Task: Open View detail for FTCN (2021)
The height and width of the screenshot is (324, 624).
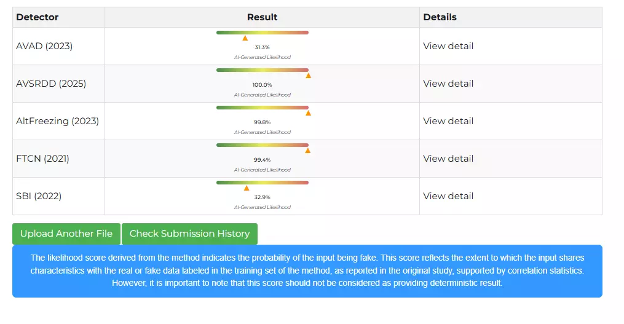Action: pos(448,159)
